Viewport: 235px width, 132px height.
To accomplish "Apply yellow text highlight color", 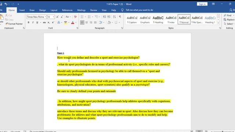I will (65, 22).
